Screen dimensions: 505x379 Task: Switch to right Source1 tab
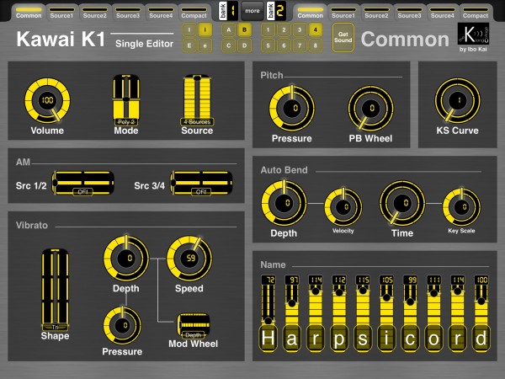point(343,13)
